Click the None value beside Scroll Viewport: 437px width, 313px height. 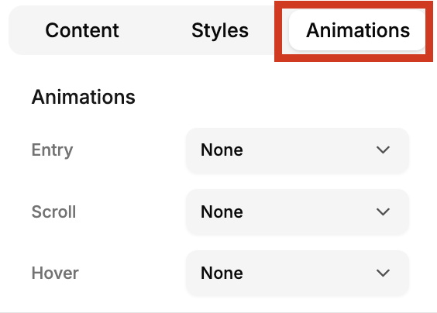point(222,212)
